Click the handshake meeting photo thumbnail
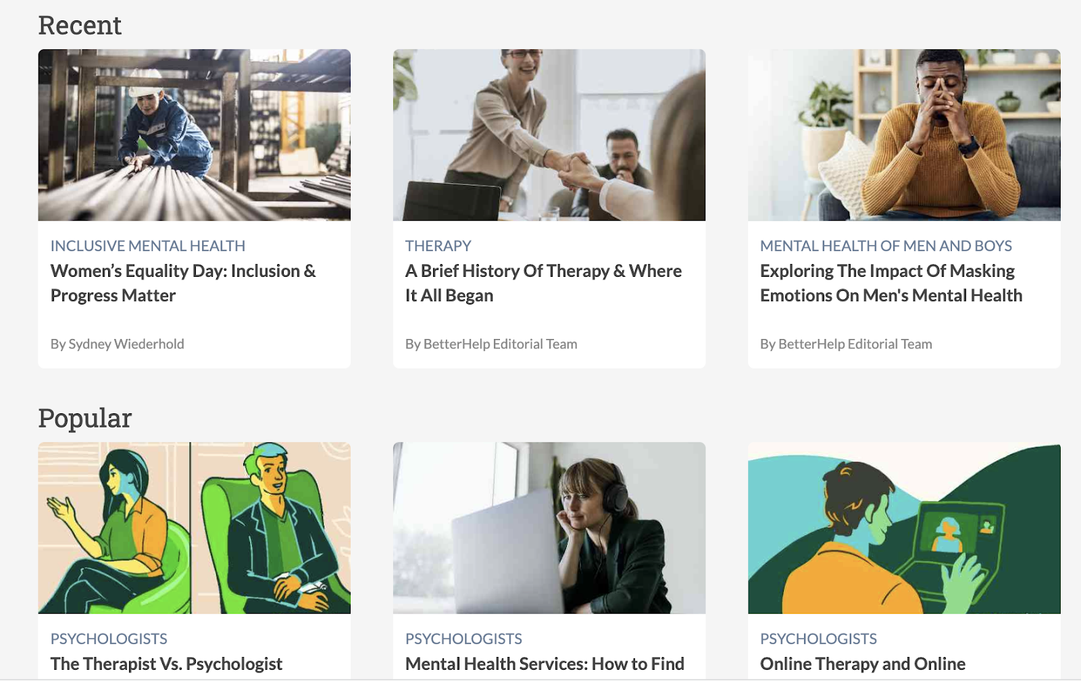Viewport: 1081px width, 684px height. point(549,135)
